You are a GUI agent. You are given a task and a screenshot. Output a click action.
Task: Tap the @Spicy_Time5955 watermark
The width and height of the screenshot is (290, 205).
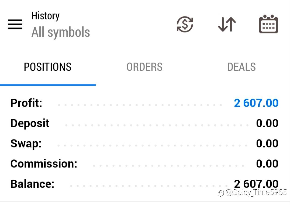click(253, 193)
